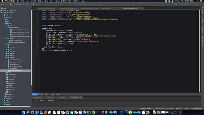Switch to the app.module.ts tab
The image size is (204, 115).
(x=112, y=8)
